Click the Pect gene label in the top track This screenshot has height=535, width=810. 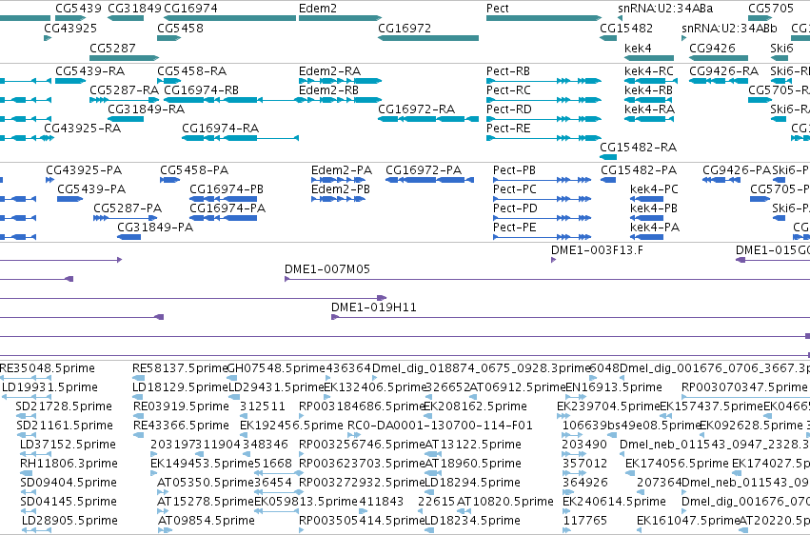click(x=498, y=9)
